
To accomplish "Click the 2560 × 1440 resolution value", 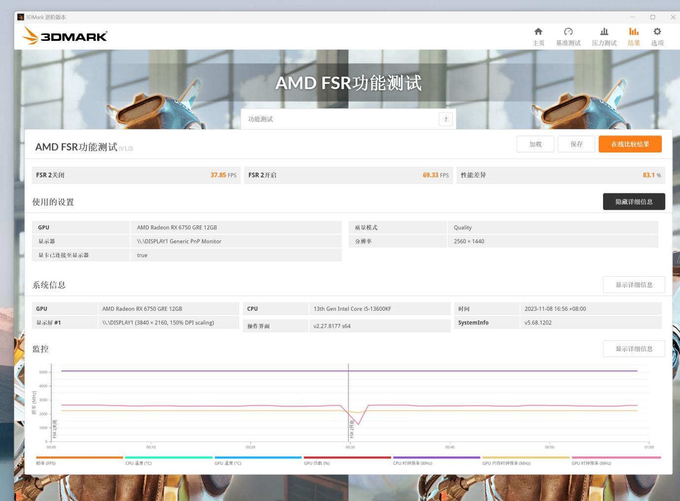I will pos(469,241).
